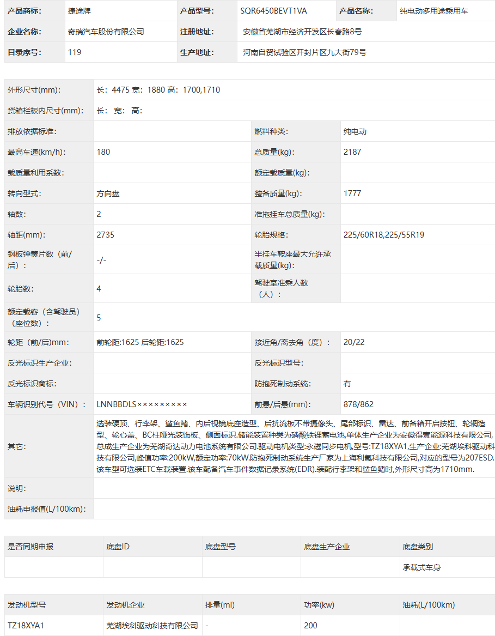Select product name 纯电动多用途乘用车
Image resolution: width=495 pixels, height=636 pixels.
[434, 11]
